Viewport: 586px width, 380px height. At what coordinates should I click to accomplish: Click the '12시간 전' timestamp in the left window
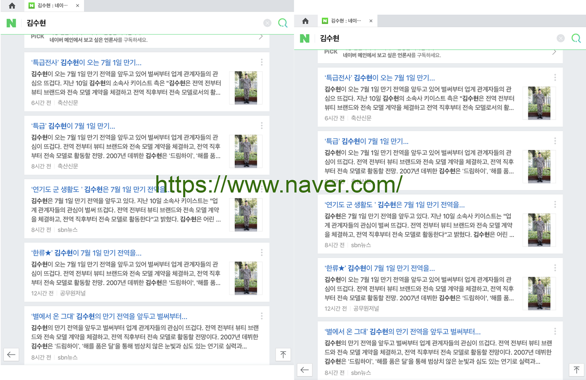pos(42,293)
